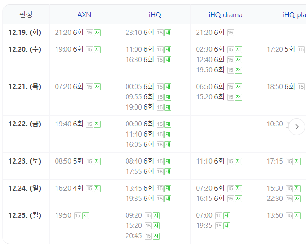The image size is (306, 248).
Task: Open the AXN channel link
Action: (x=84, y=15)
